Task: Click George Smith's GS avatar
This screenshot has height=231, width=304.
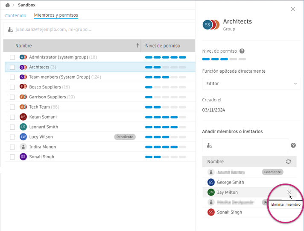Action: click(211, 182)
